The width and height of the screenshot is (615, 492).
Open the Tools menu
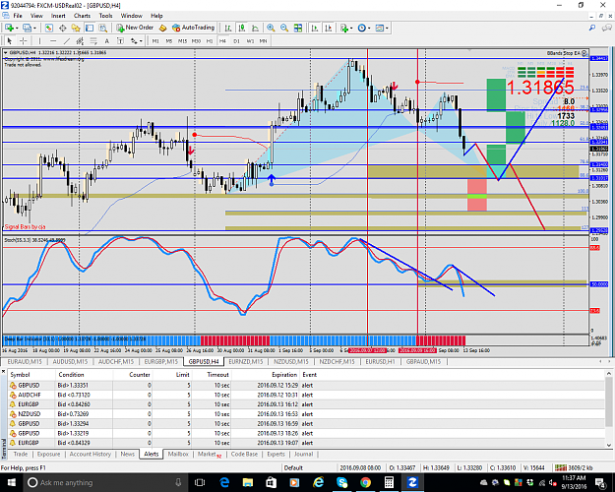(105, 16)
